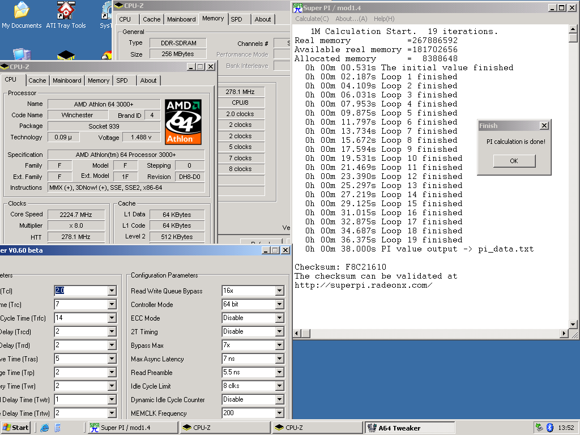Viewport: 580px width, 435px height.
Task: Click the second quick launch icon
Action: 57,428
